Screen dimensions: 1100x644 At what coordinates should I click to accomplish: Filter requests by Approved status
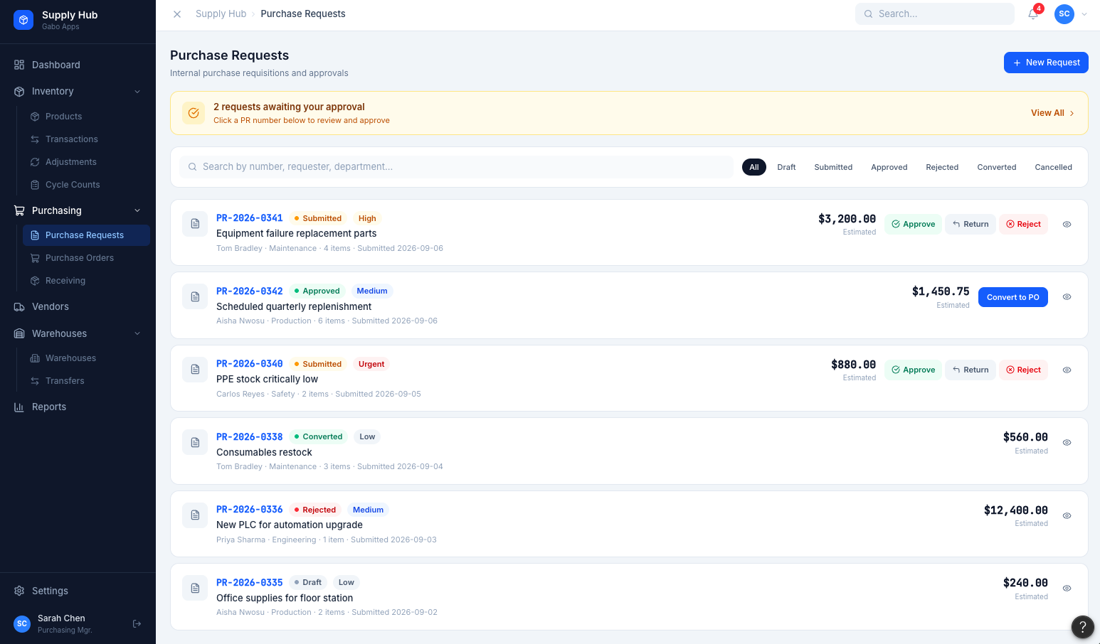coord(889,167)
